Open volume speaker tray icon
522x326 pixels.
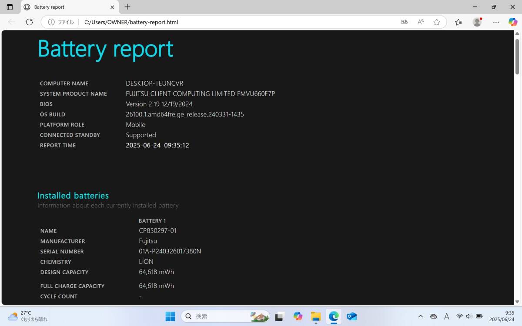(469, 316)
